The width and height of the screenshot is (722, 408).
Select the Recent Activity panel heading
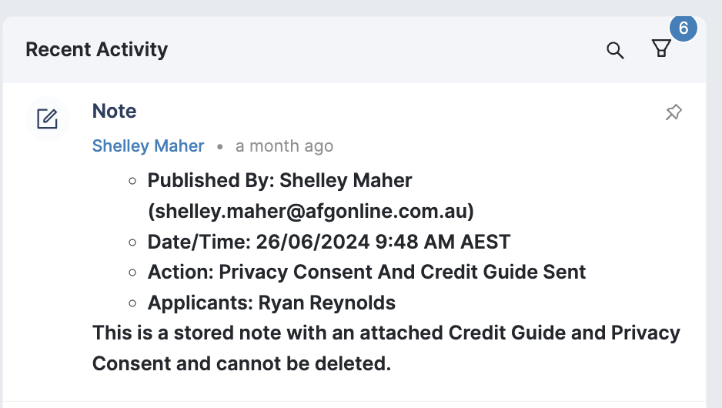tap(96, 49)
